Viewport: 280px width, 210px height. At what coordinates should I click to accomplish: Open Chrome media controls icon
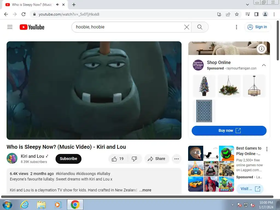247,14
